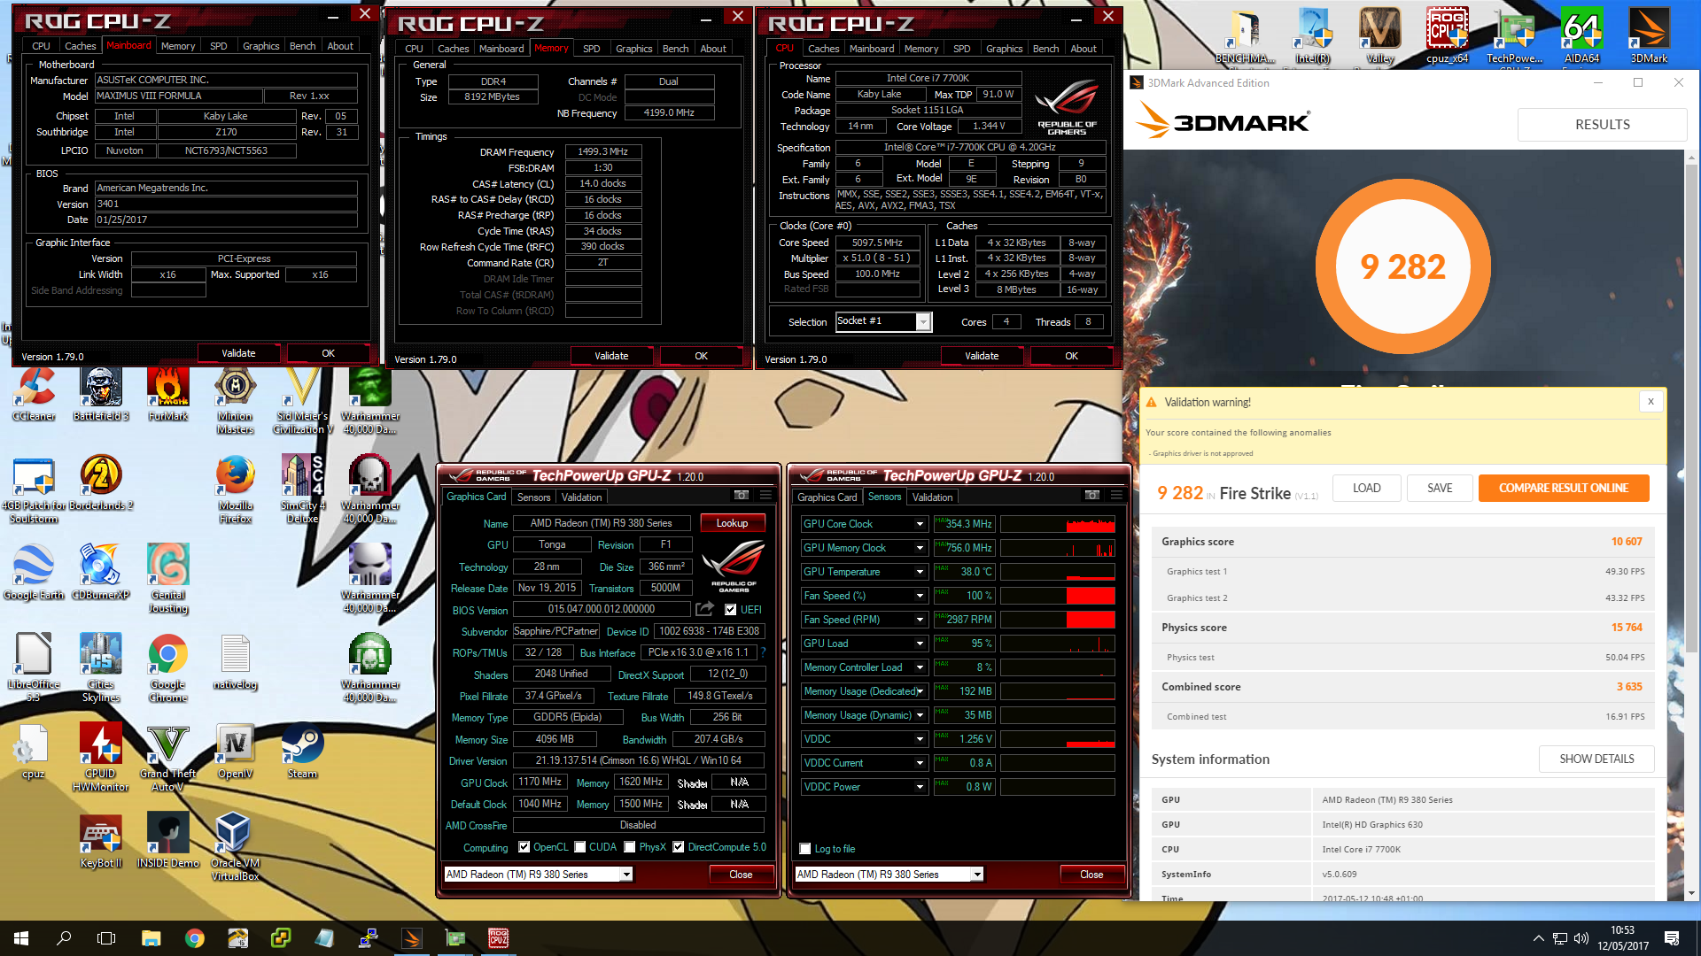Toggle DirectCompute 5.0 checkbox
This screenshot has height=956, width=1701.
pos(678,847)
